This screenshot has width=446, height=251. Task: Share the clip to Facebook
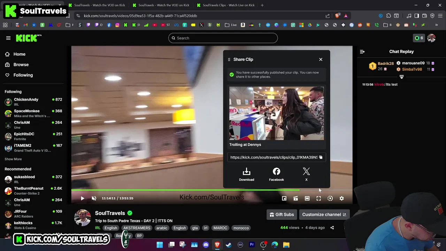click(x=276, y=174)
